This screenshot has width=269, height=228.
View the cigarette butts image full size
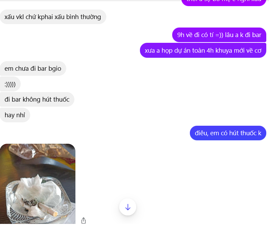[x=37, y=183]
